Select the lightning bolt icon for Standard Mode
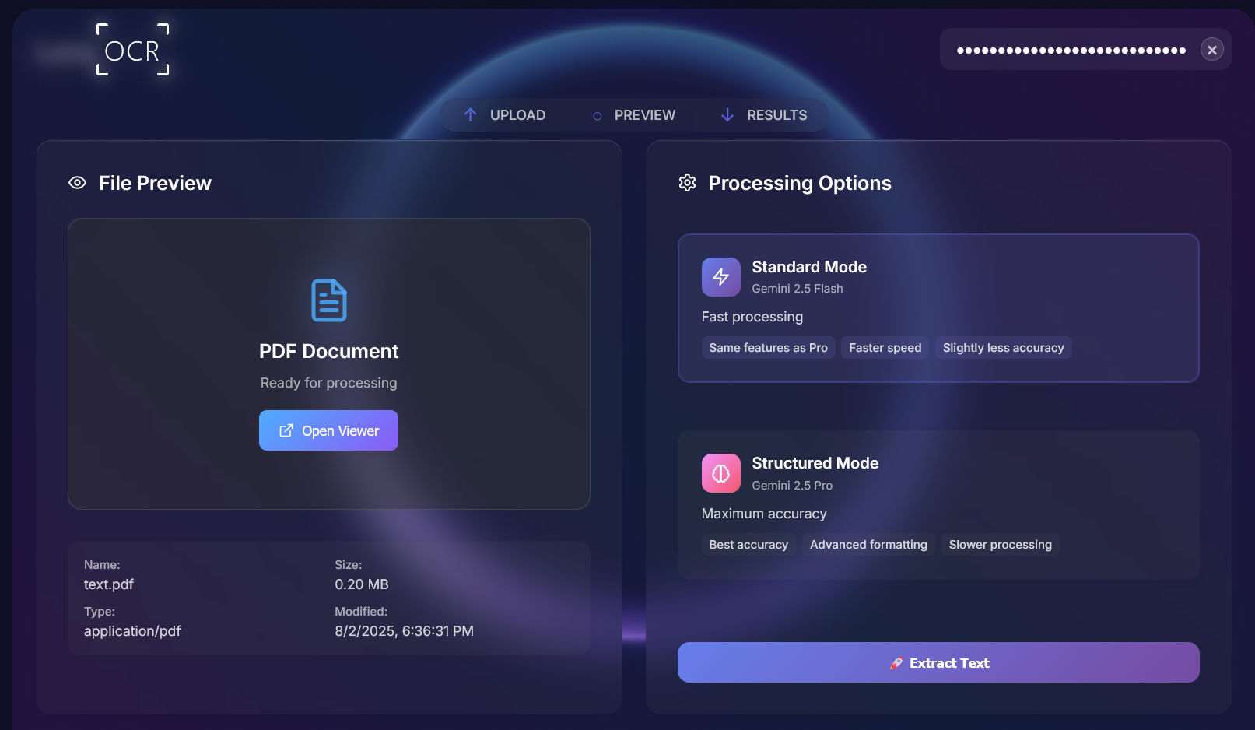Image resolution: width=1255 pixels, height=730 pixels. click(x=720, y=276)
